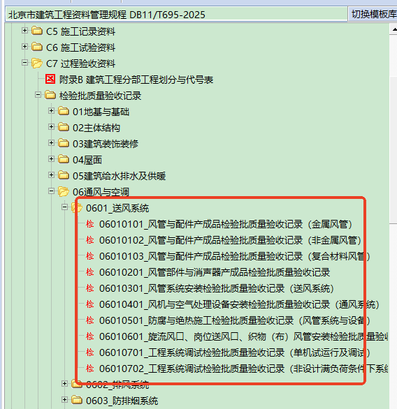Screen dimensions: 397x409
Task: Click the folder icon for C5 施工记录资料
Action: coord(37,31)
